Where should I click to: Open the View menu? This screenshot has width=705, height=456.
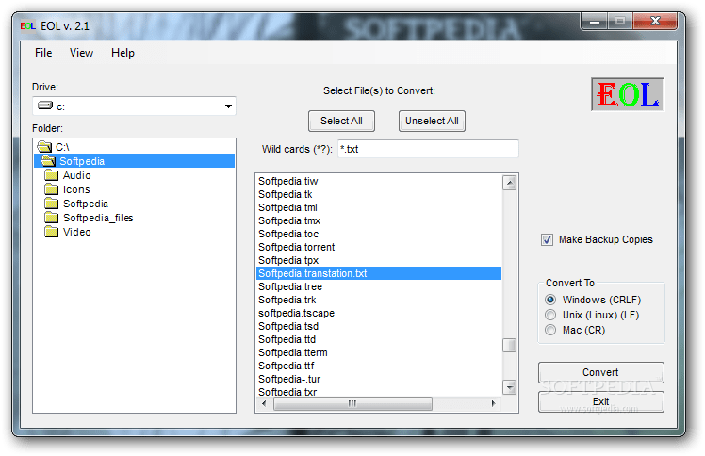[81, 53]
